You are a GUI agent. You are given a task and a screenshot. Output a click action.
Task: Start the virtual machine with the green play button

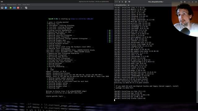[11, 8]
